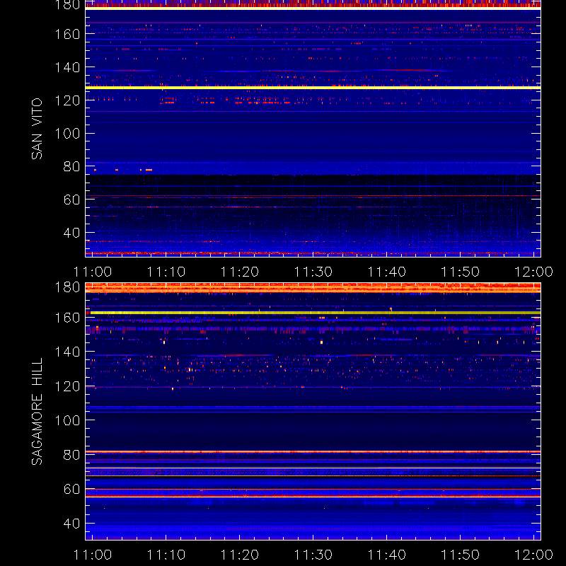Image resolution: width=566 pixels, height=566 pixels.
Task: Choose the 100 label on Sagamore Hill axis
Action: pyautogui.click(x=67, y=420)
